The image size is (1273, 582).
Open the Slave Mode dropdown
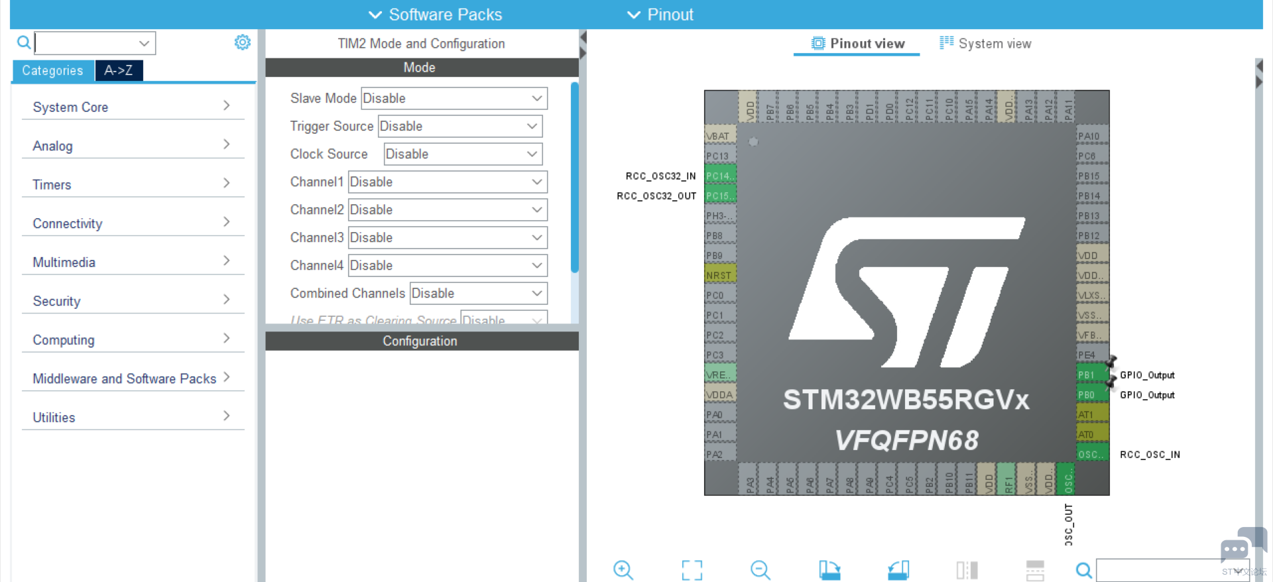(x=454, y=98)
